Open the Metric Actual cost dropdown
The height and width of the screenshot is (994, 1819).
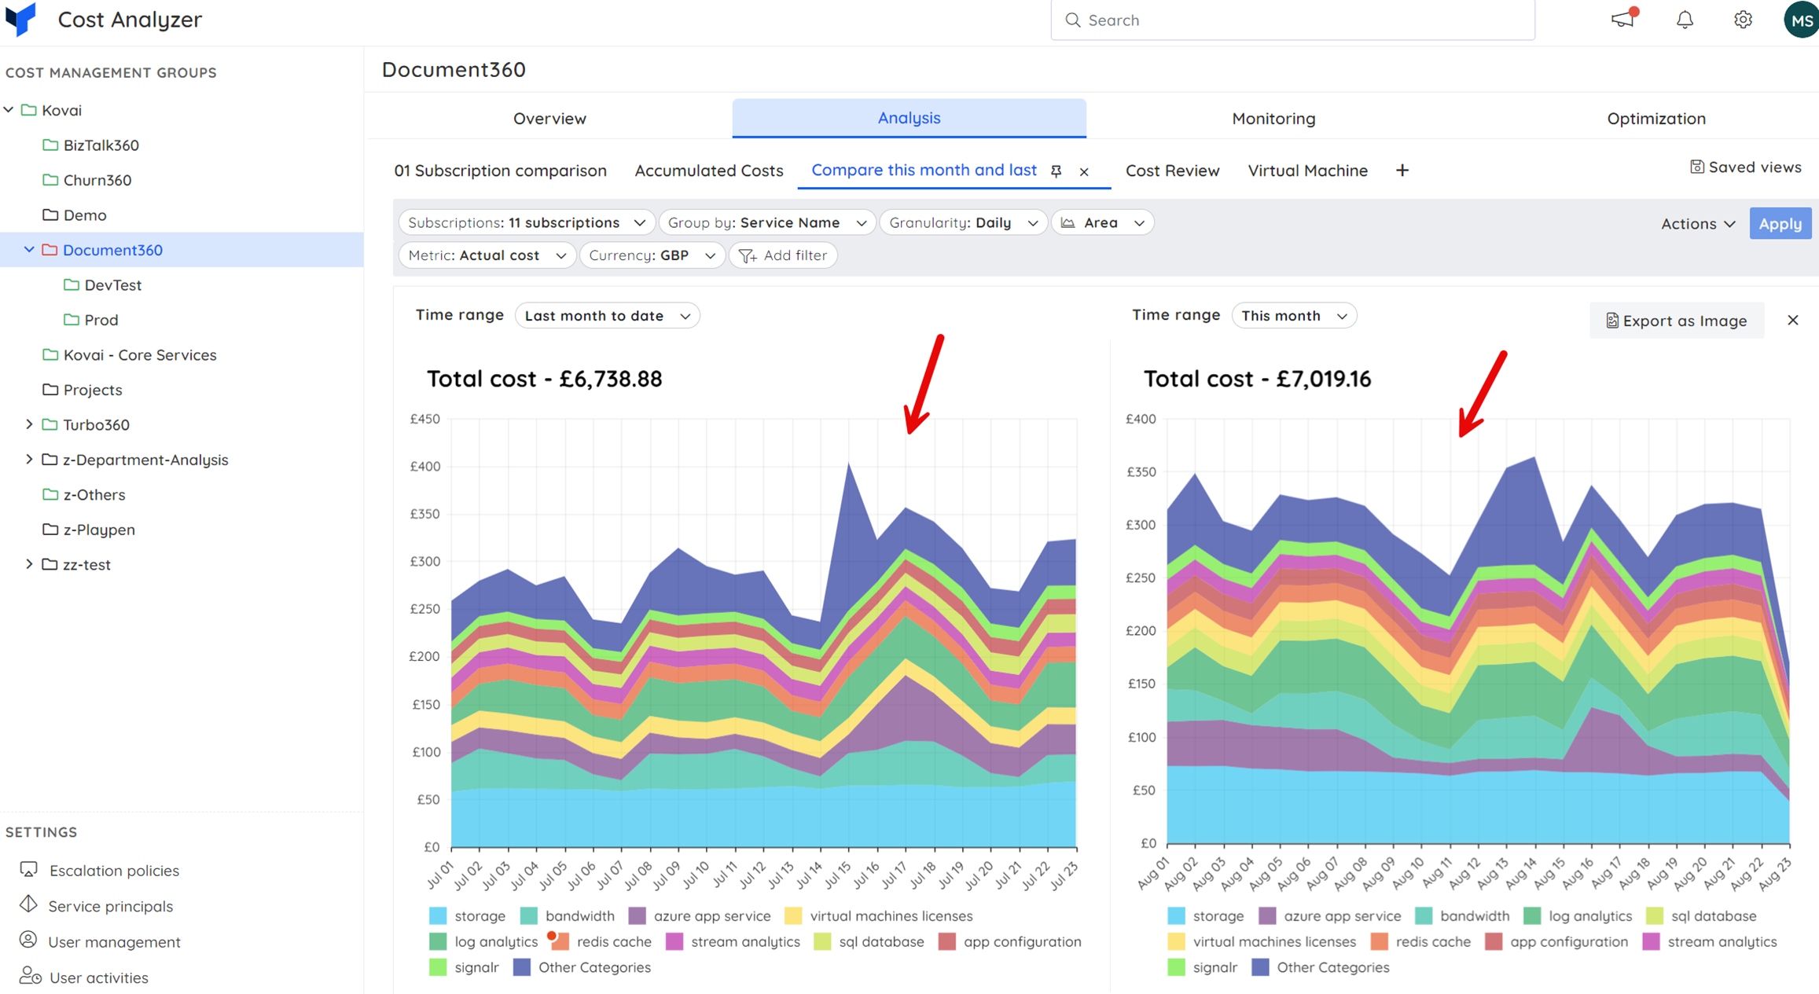tap(487, 255)
